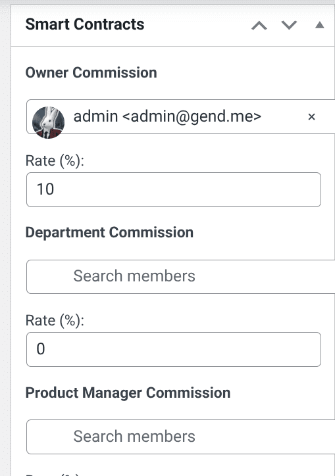
Task: Click empty header space beside Smart Contracts title
Action: 197,26
